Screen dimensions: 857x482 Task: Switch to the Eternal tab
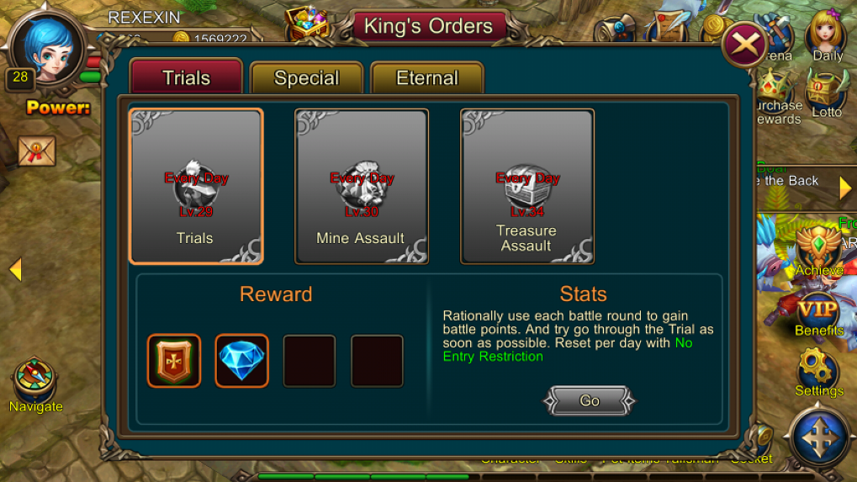[427, 78]
